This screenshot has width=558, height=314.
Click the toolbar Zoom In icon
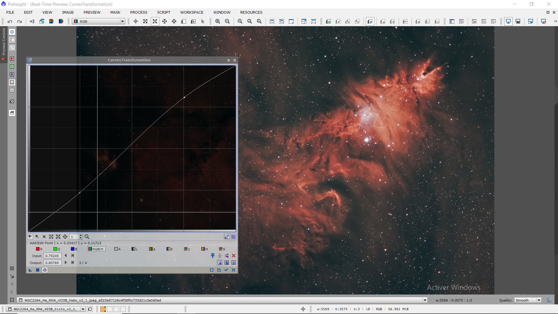click(x=218, y=21)
